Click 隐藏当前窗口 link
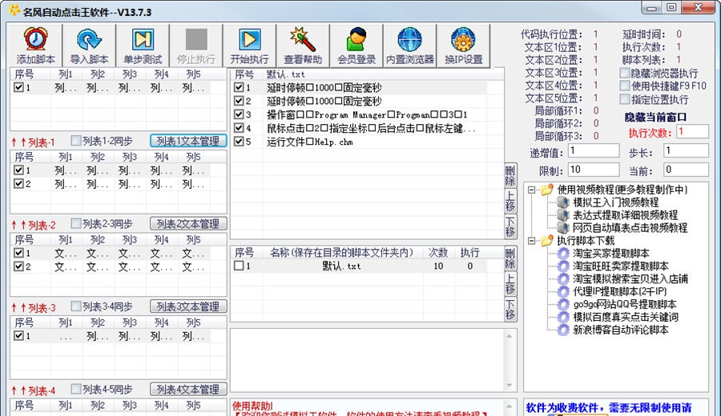Image resolution: width=721 pixels, height=416 pixels. click(x=655, y=118)
